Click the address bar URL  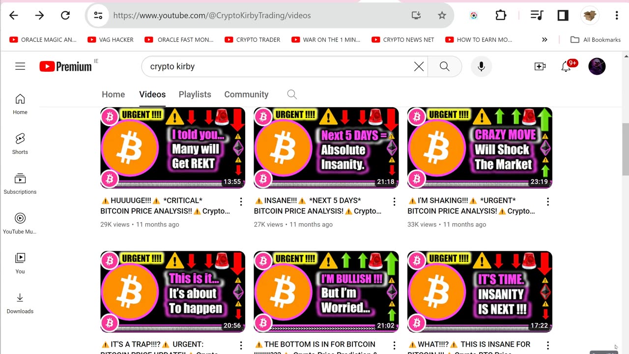point(212,15)
